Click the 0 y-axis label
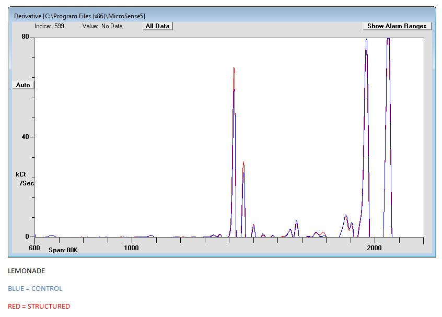442x317 pixels. click(27, 237)
